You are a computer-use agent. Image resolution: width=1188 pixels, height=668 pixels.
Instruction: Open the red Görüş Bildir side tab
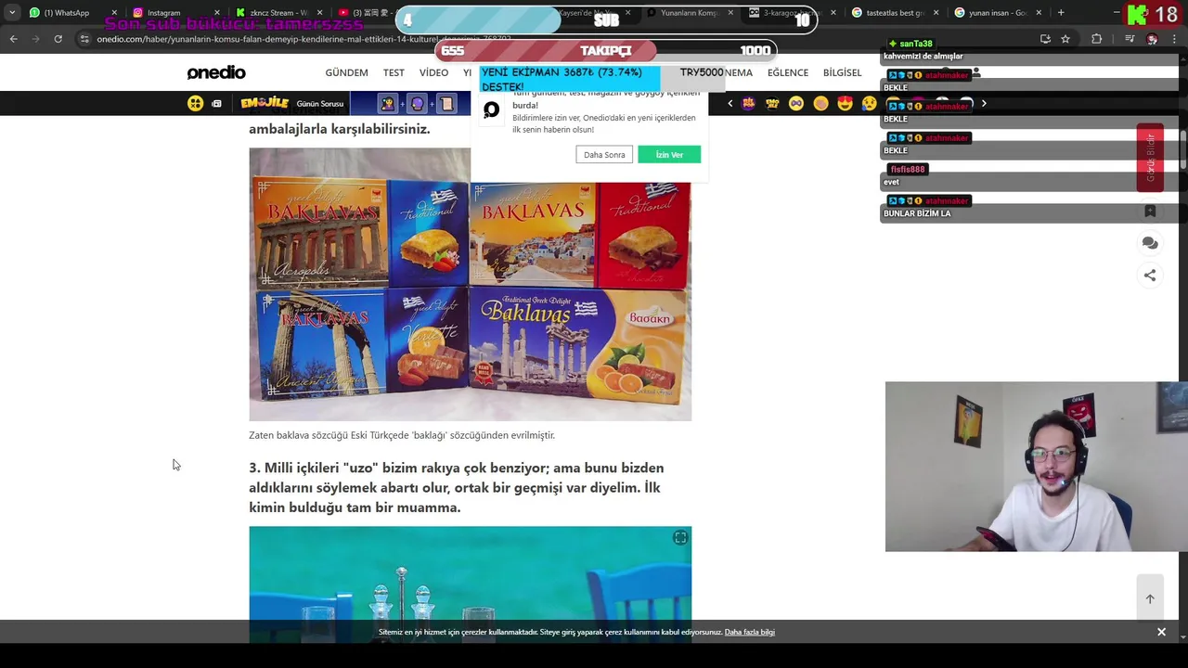tap(1150, 157)
